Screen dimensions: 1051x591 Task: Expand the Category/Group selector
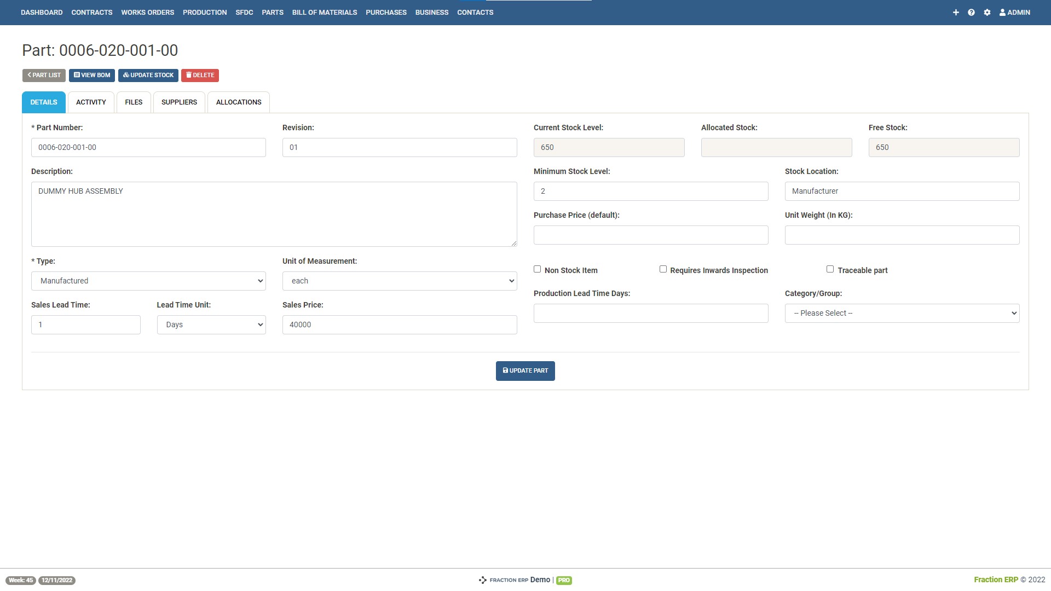pos(902,312)
